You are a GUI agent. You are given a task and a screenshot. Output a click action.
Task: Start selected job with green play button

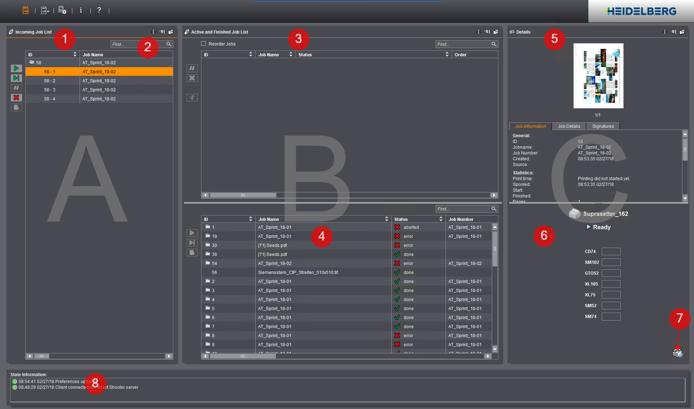16,68
